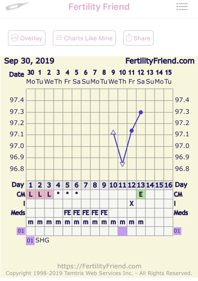
Task: Select the filled temperature dot on day 12
Action: click(x=132, y=131)
